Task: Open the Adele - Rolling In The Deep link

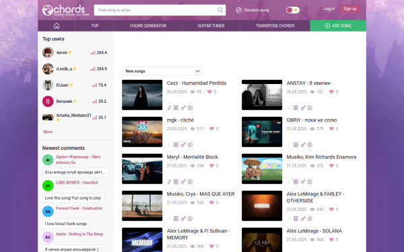Action: (x=79, y=234)
